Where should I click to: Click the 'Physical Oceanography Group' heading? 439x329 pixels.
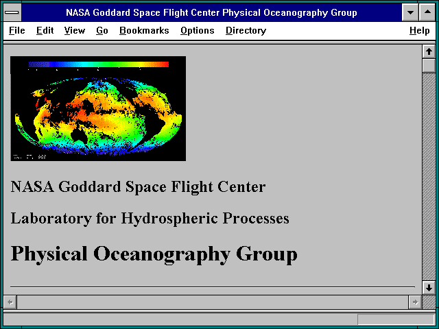[154, 254]
